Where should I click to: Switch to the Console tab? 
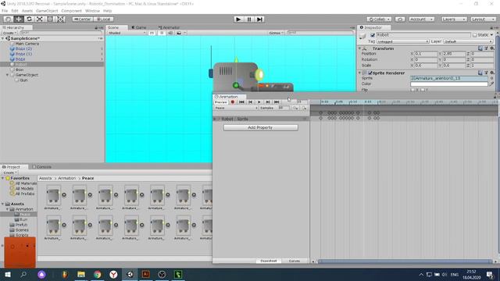(41, 167)
